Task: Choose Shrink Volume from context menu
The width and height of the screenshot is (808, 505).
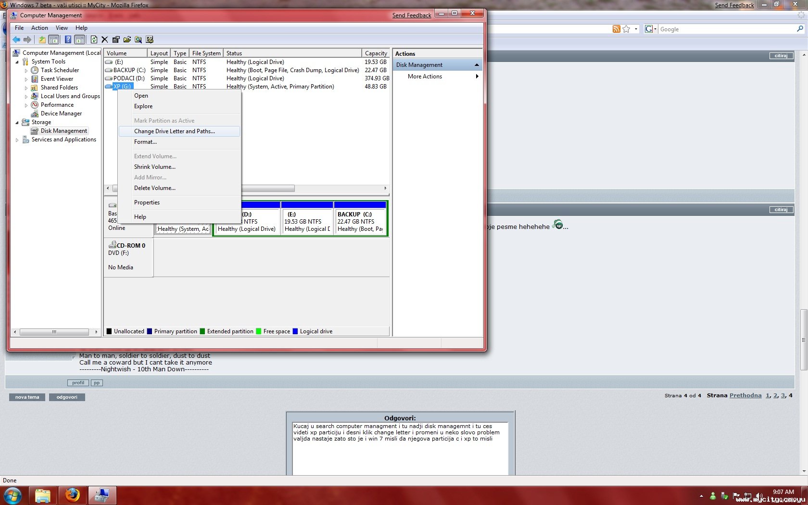Action: [x=155, y=167]
